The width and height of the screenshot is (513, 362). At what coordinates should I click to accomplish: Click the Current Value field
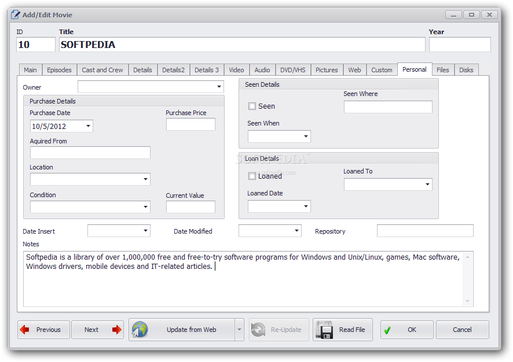[x=190, y=207]
